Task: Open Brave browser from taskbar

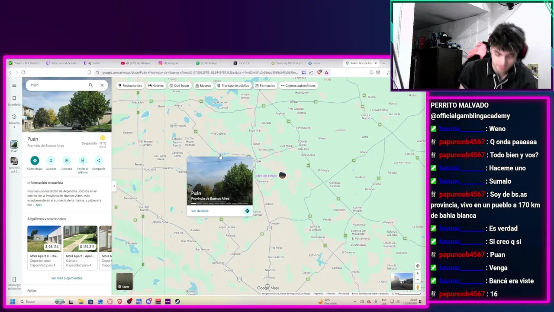Action: click(120, 302)
